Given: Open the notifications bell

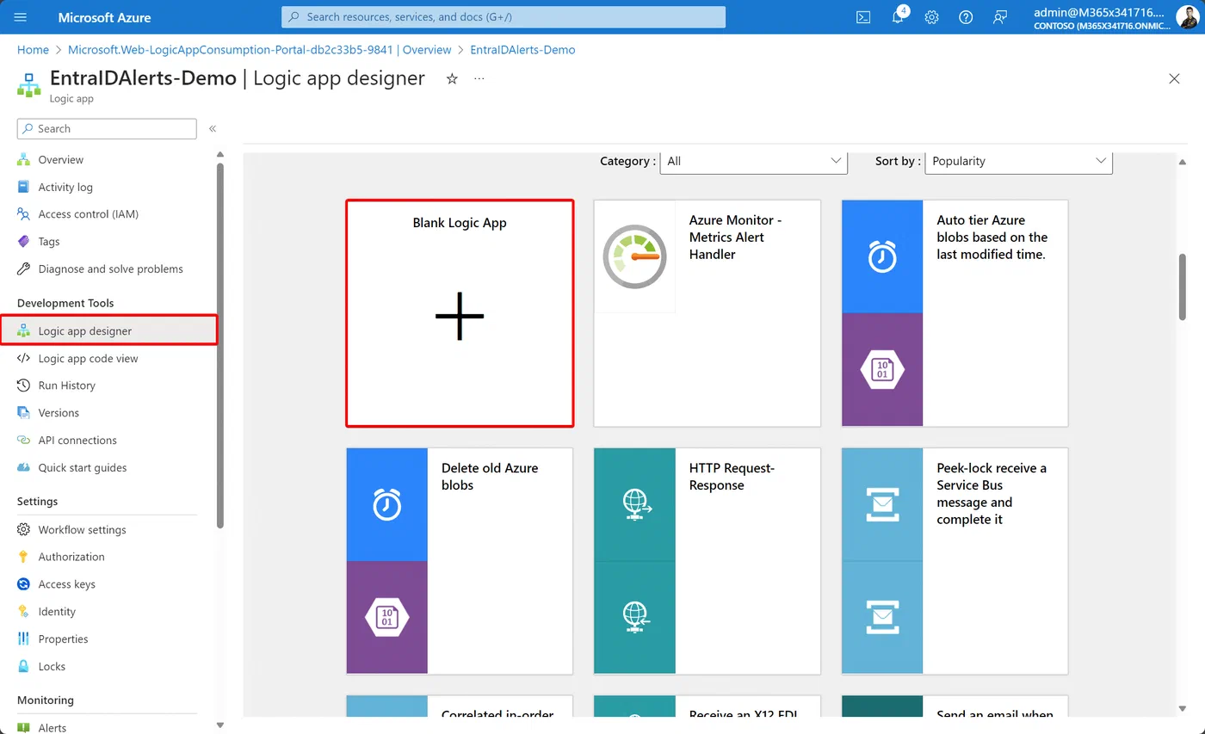Looking at the screenshot, I should coord(898,17).
